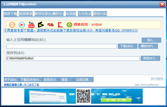
Task: Switch to the 微信扫码 tab
Action: coord(100,14)
